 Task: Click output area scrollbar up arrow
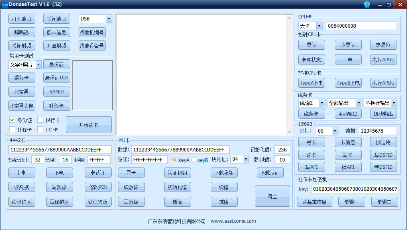pos(289,18)
